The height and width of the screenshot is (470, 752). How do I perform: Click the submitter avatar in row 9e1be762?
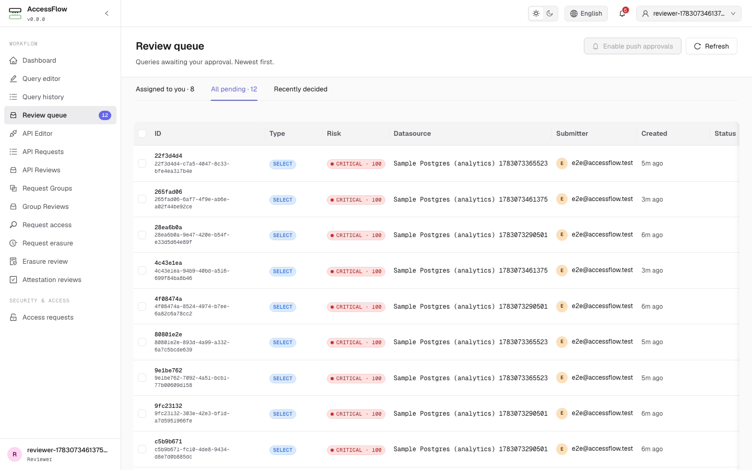pyautogui.click(x=562, y=378)
